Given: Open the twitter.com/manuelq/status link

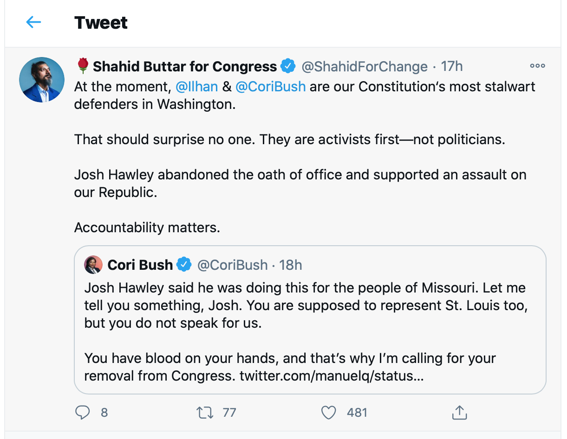Looking at the screenshot, I should [x=331, y=375].
